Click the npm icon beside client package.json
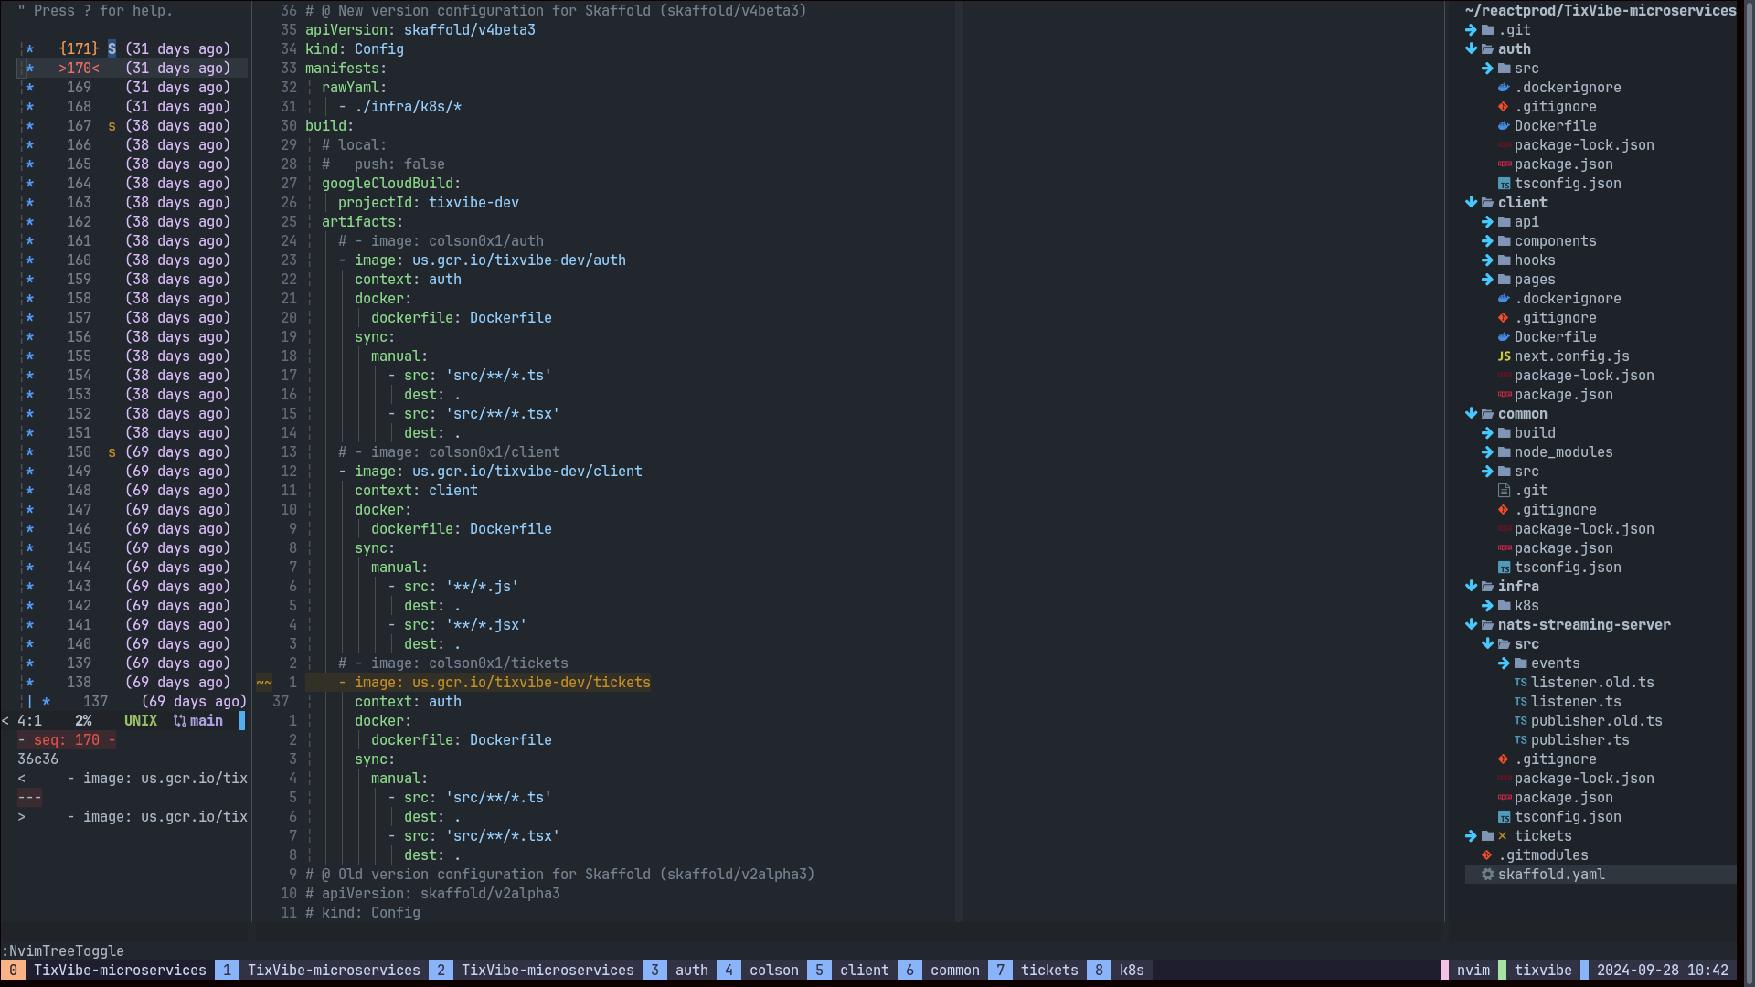 [x=1504, y=395]
